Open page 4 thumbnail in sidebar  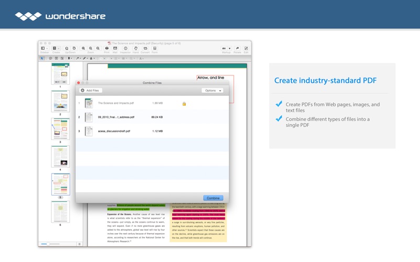(60, 157)
